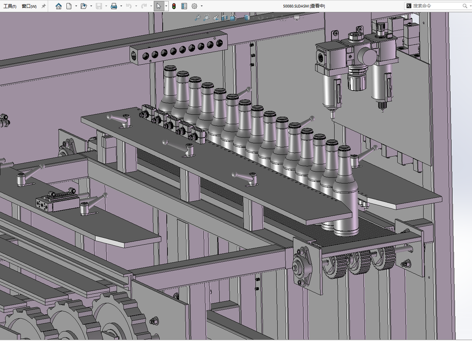Click the Undo arrow
The image size is (472, 341).
pyautogui.click(x=129, y=6)
